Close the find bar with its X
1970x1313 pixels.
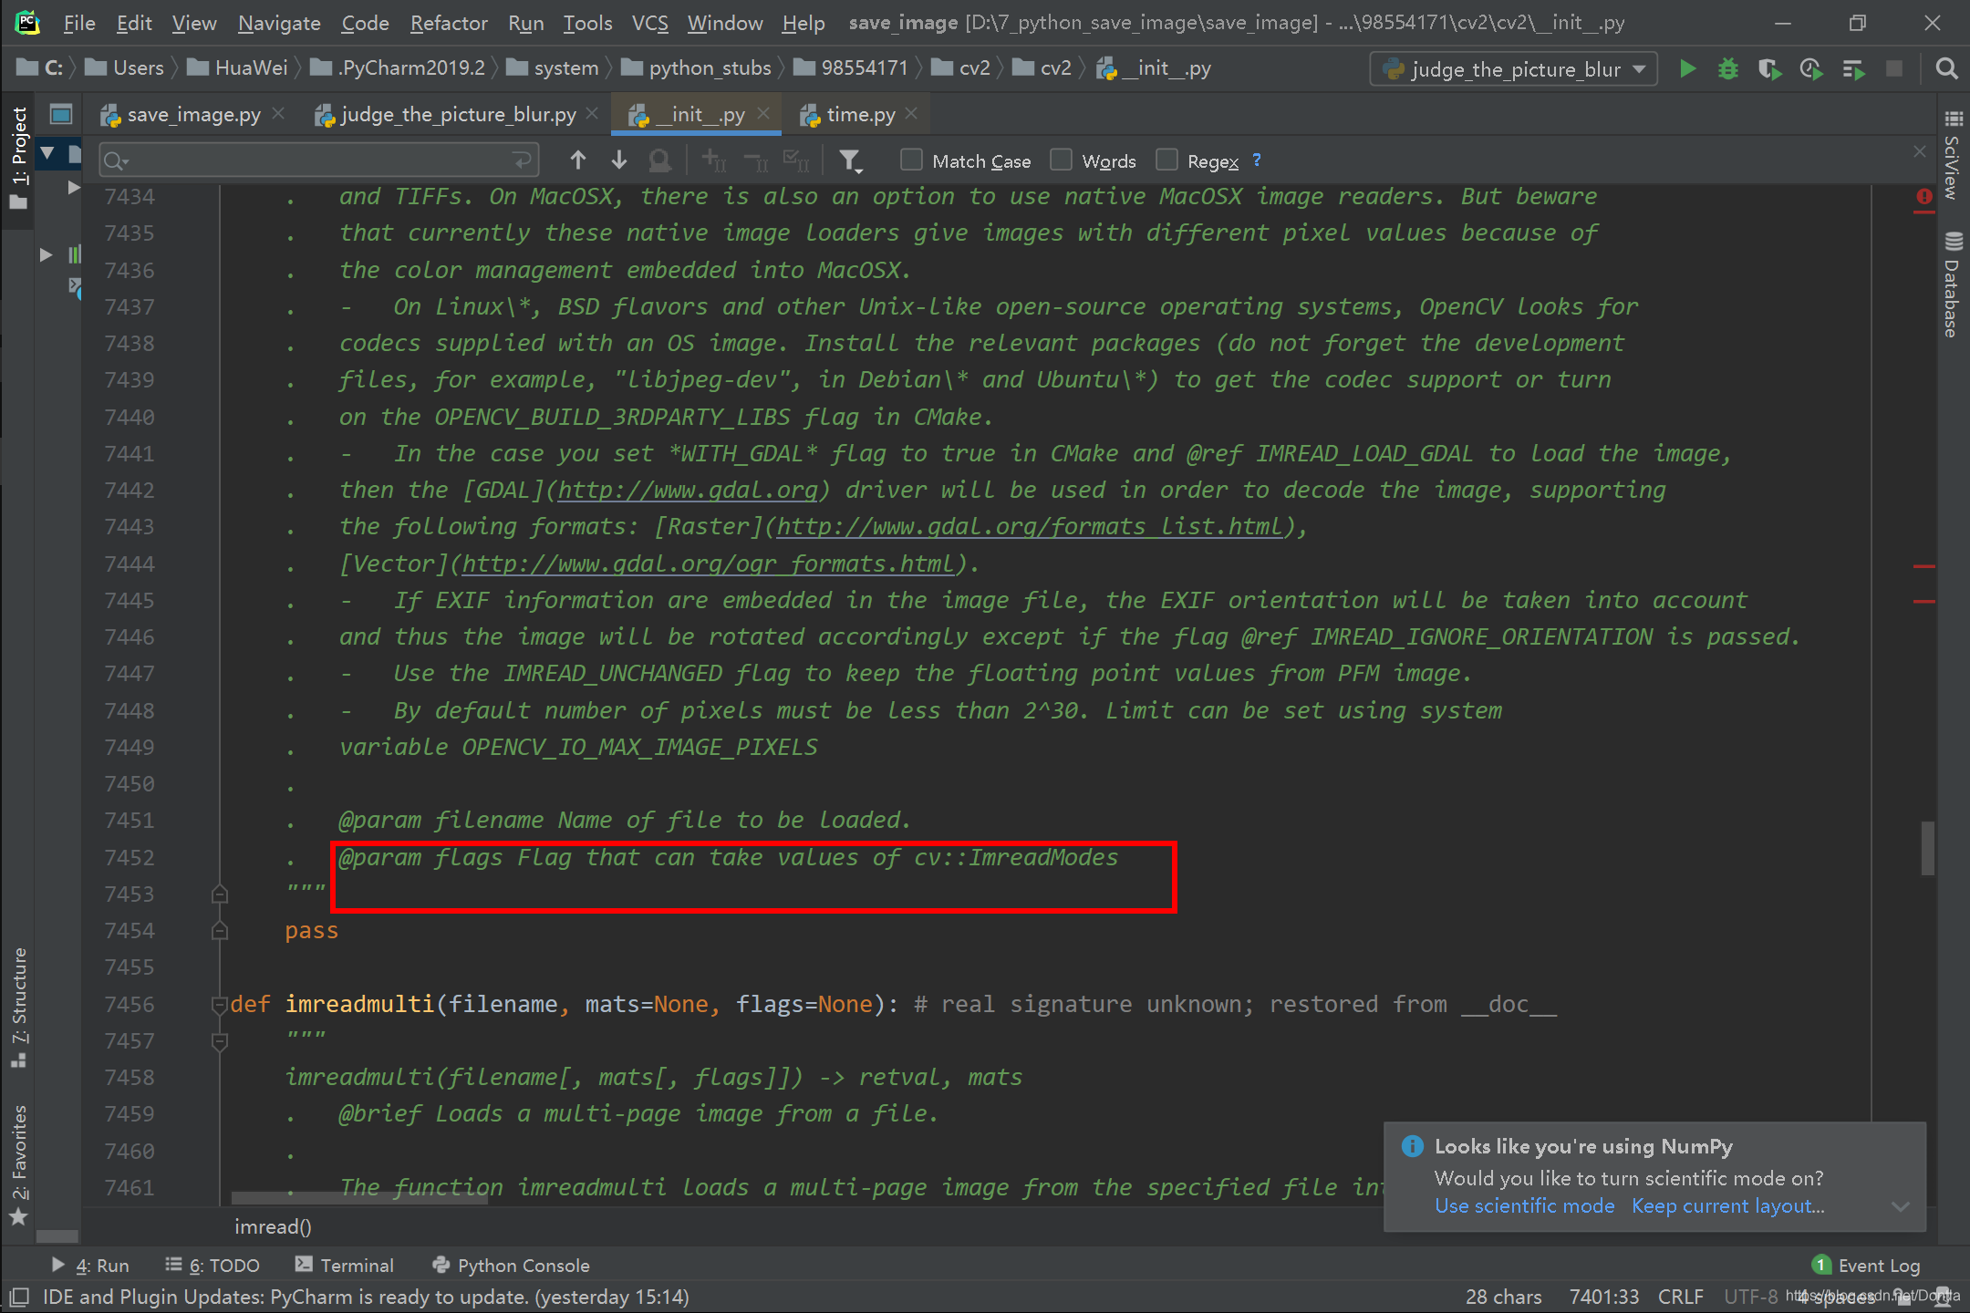tap(1920, 151)
